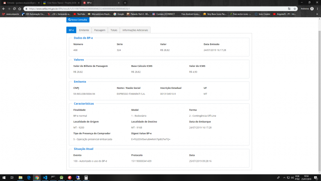Click the EXPRESSO ITAMARATI S.A. name
The width and height of the screenshot is (321, 181).
pos(131,94)
